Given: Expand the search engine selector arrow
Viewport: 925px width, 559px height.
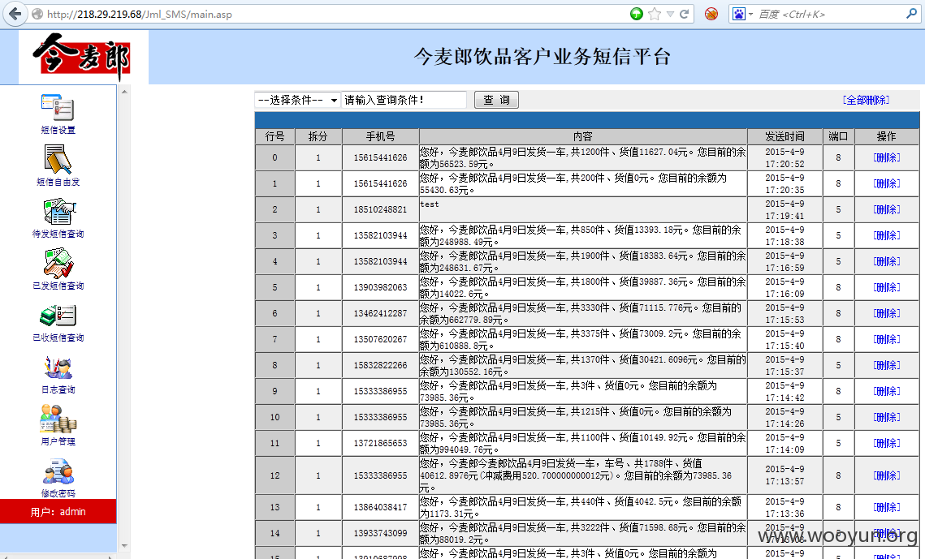Looking at the screenshot, I should coord(750,14).
